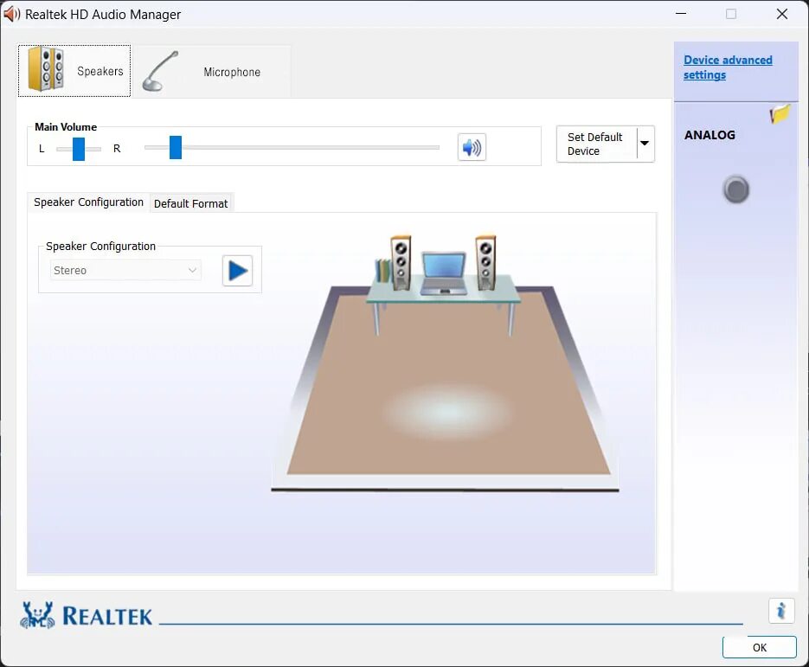The height and width of the screenshot is (667, 809).
Task: Open Device advanced settings
Action: tap(729, 67)
